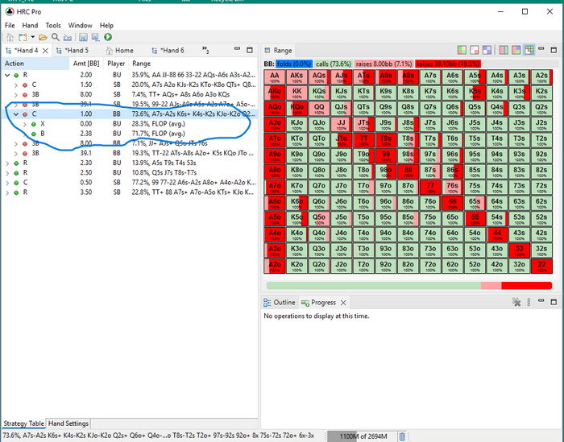Switch to the Hand 6 tab
564x442 pixels.
[170, 51]
